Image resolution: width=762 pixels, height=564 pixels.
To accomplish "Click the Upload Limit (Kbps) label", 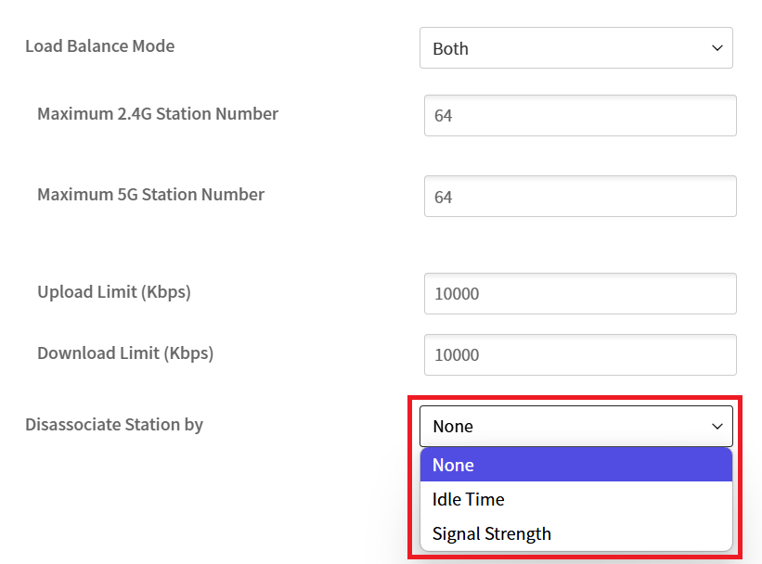I will (114, 292).
